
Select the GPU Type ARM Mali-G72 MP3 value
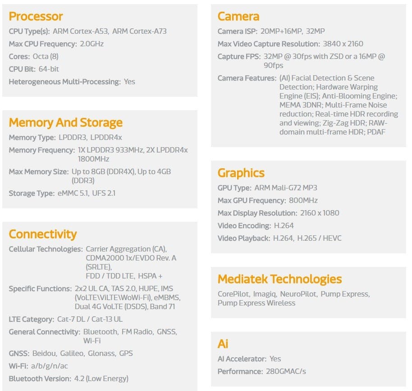[286, 188]
